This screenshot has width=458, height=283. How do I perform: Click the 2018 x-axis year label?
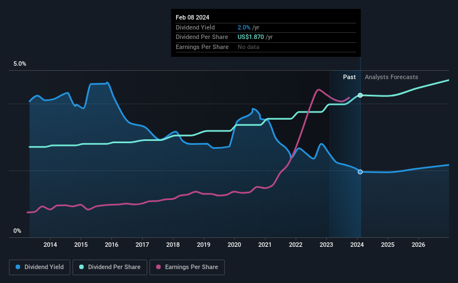(173, 245)
